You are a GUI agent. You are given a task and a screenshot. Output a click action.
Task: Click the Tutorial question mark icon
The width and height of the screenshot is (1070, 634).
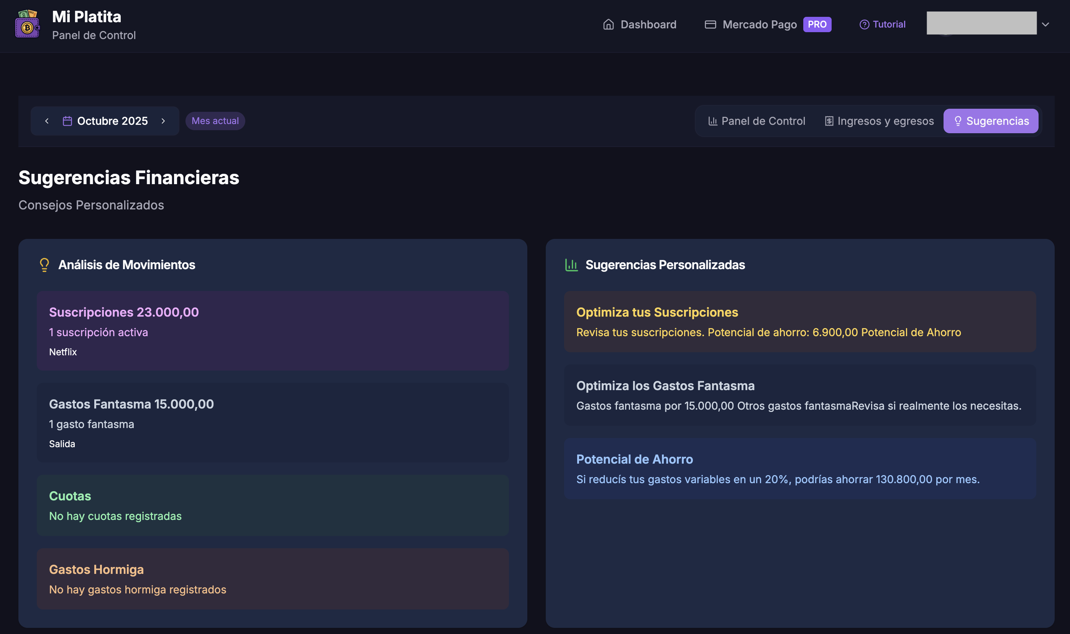pos(864,25)
